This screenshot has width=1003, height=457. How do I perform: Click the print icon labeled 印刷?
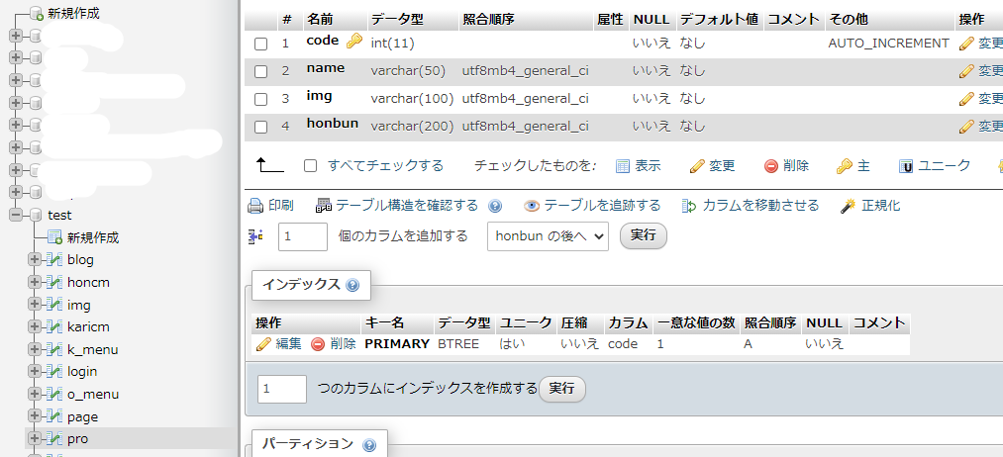[254, 206]
